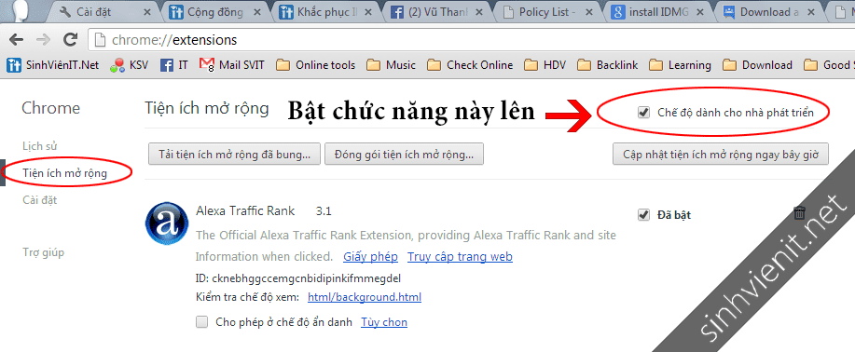The image size is (855, 352).
Task: Open Lịch sử in the sidebar
Action: pyautogui.click(x=40, y=146)
